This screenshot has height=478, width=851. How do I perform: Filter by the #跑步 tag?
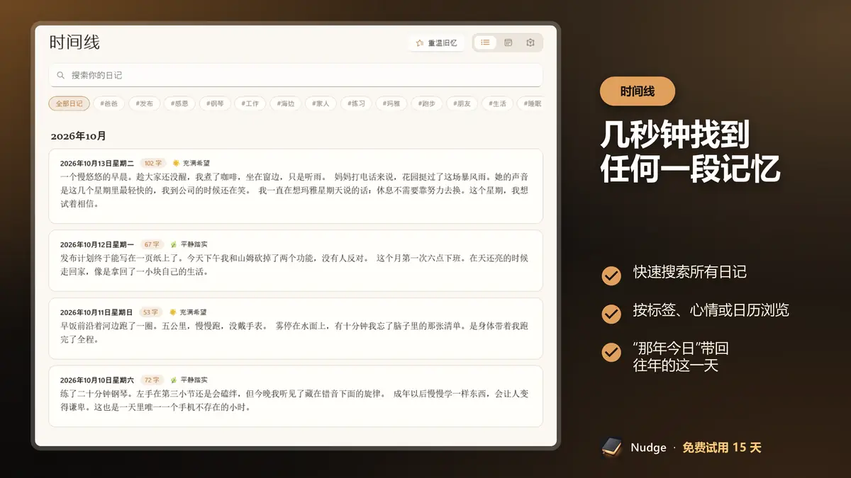point(428,103)
